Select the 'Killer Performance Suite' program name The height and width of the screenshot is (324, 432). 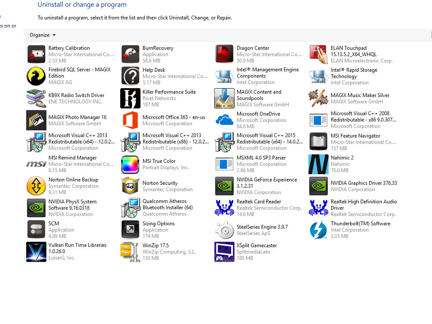tap(169, 92)
